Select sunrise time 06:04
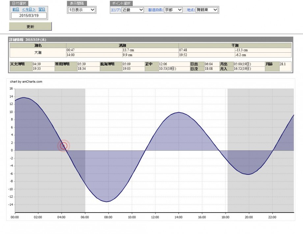Image resolution: width=303 pixels, height=234 pixels. tap(212, 64)
